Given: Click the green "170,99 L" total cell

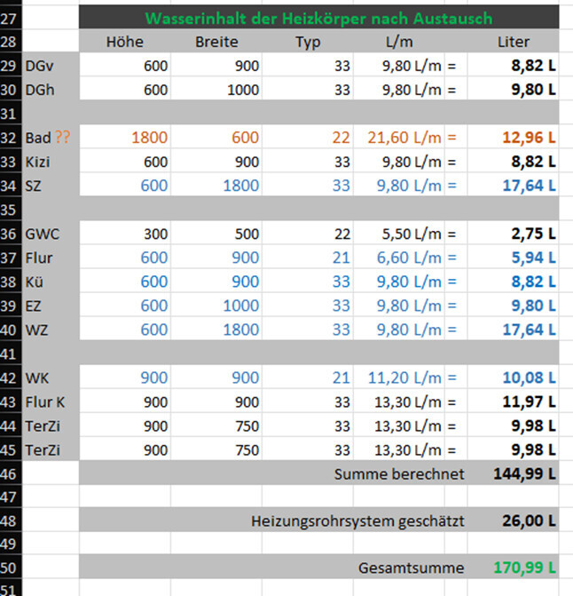Looking at the screenshot, I should (524, 567).
